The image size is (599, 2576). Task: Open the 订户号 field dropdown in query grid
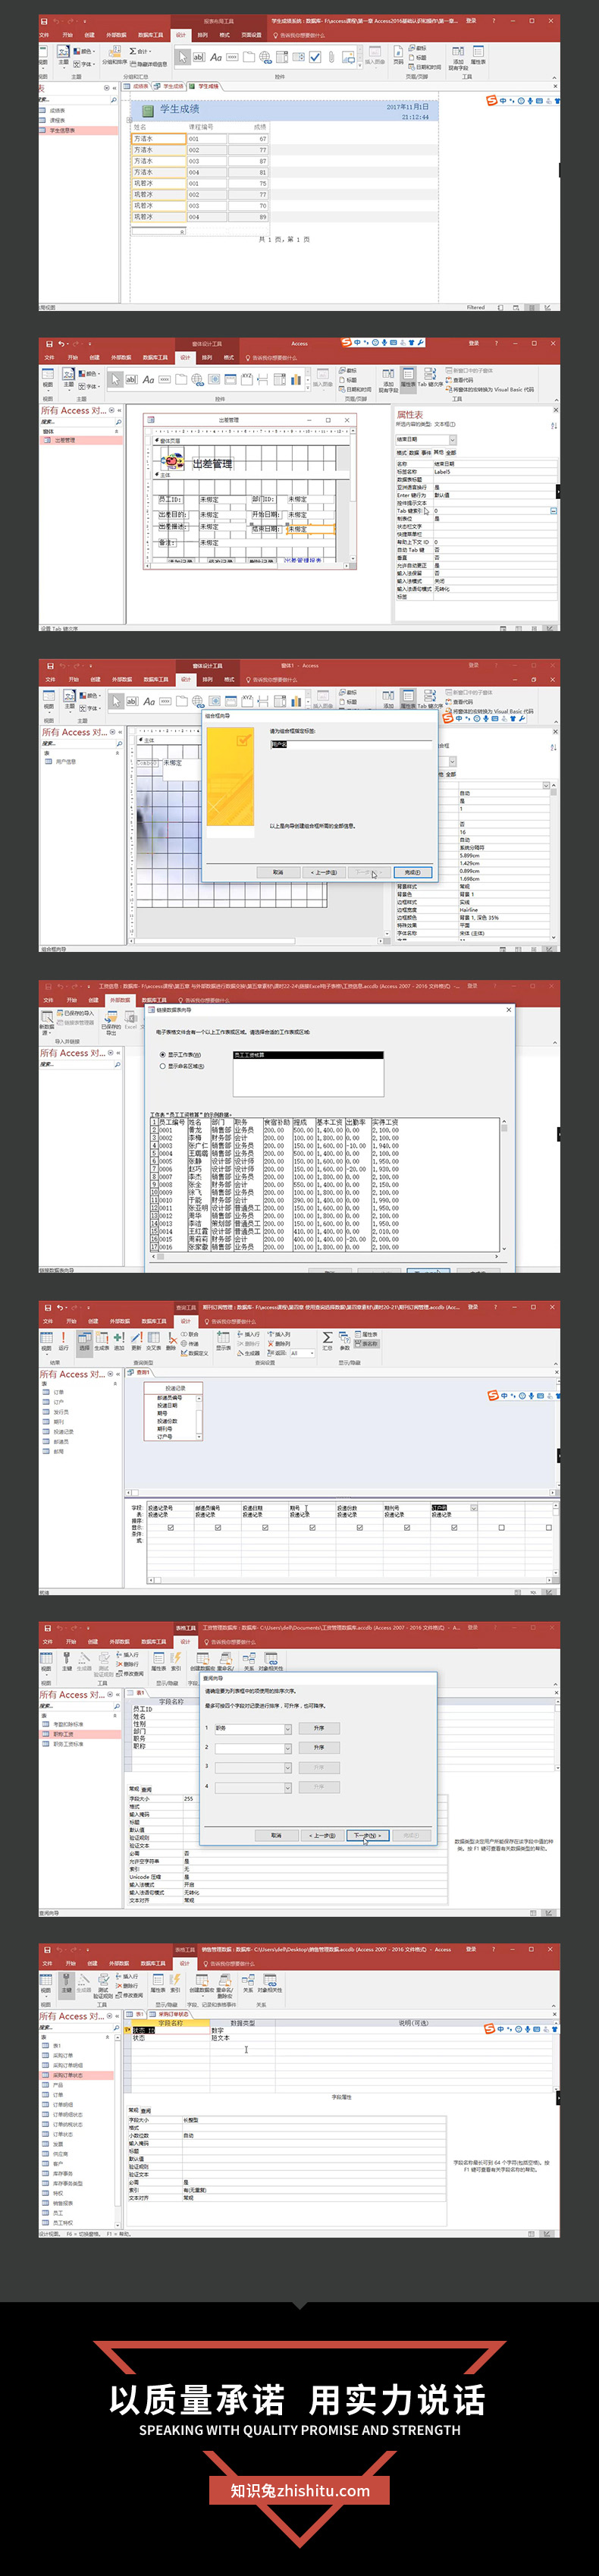point(474,1507)
